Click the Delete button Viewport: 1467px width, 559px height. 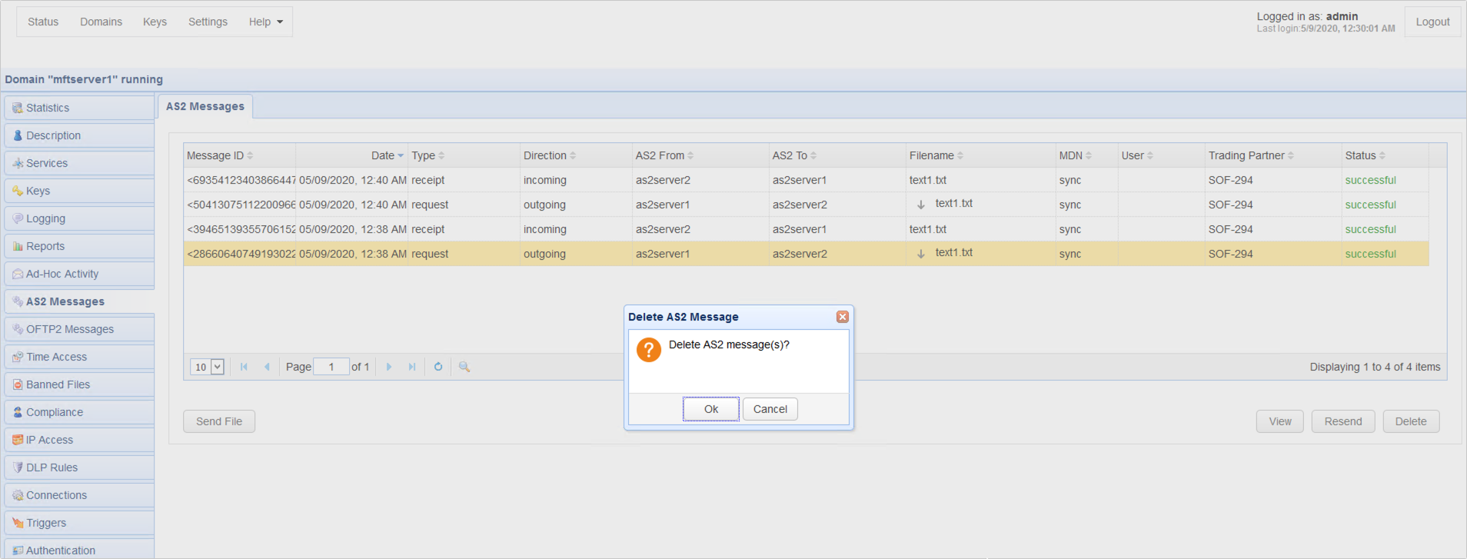tap(1411, 421)
